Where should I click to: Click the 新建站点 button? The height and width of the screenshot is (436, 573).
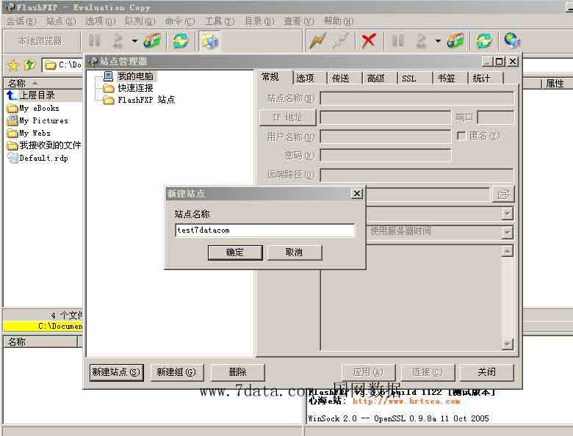click(116, 372)
